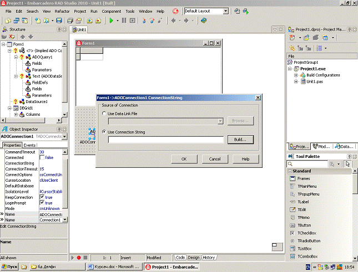Toggle the Connected property checkbox
This screenshot has height=272, width=358.
(x=42, y=157)
